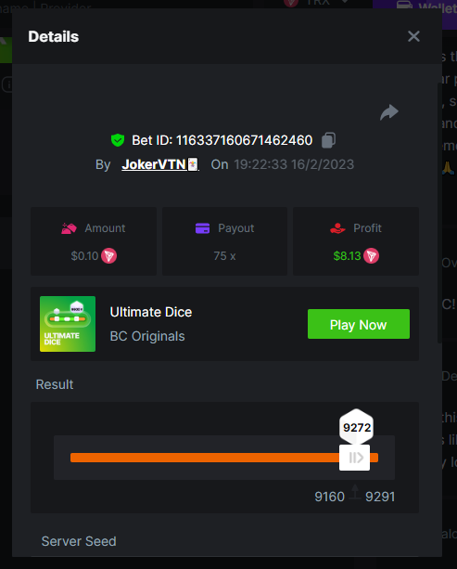Click the Amount money icon
Screen dimensions: 457x569
[x=69, y=228]
